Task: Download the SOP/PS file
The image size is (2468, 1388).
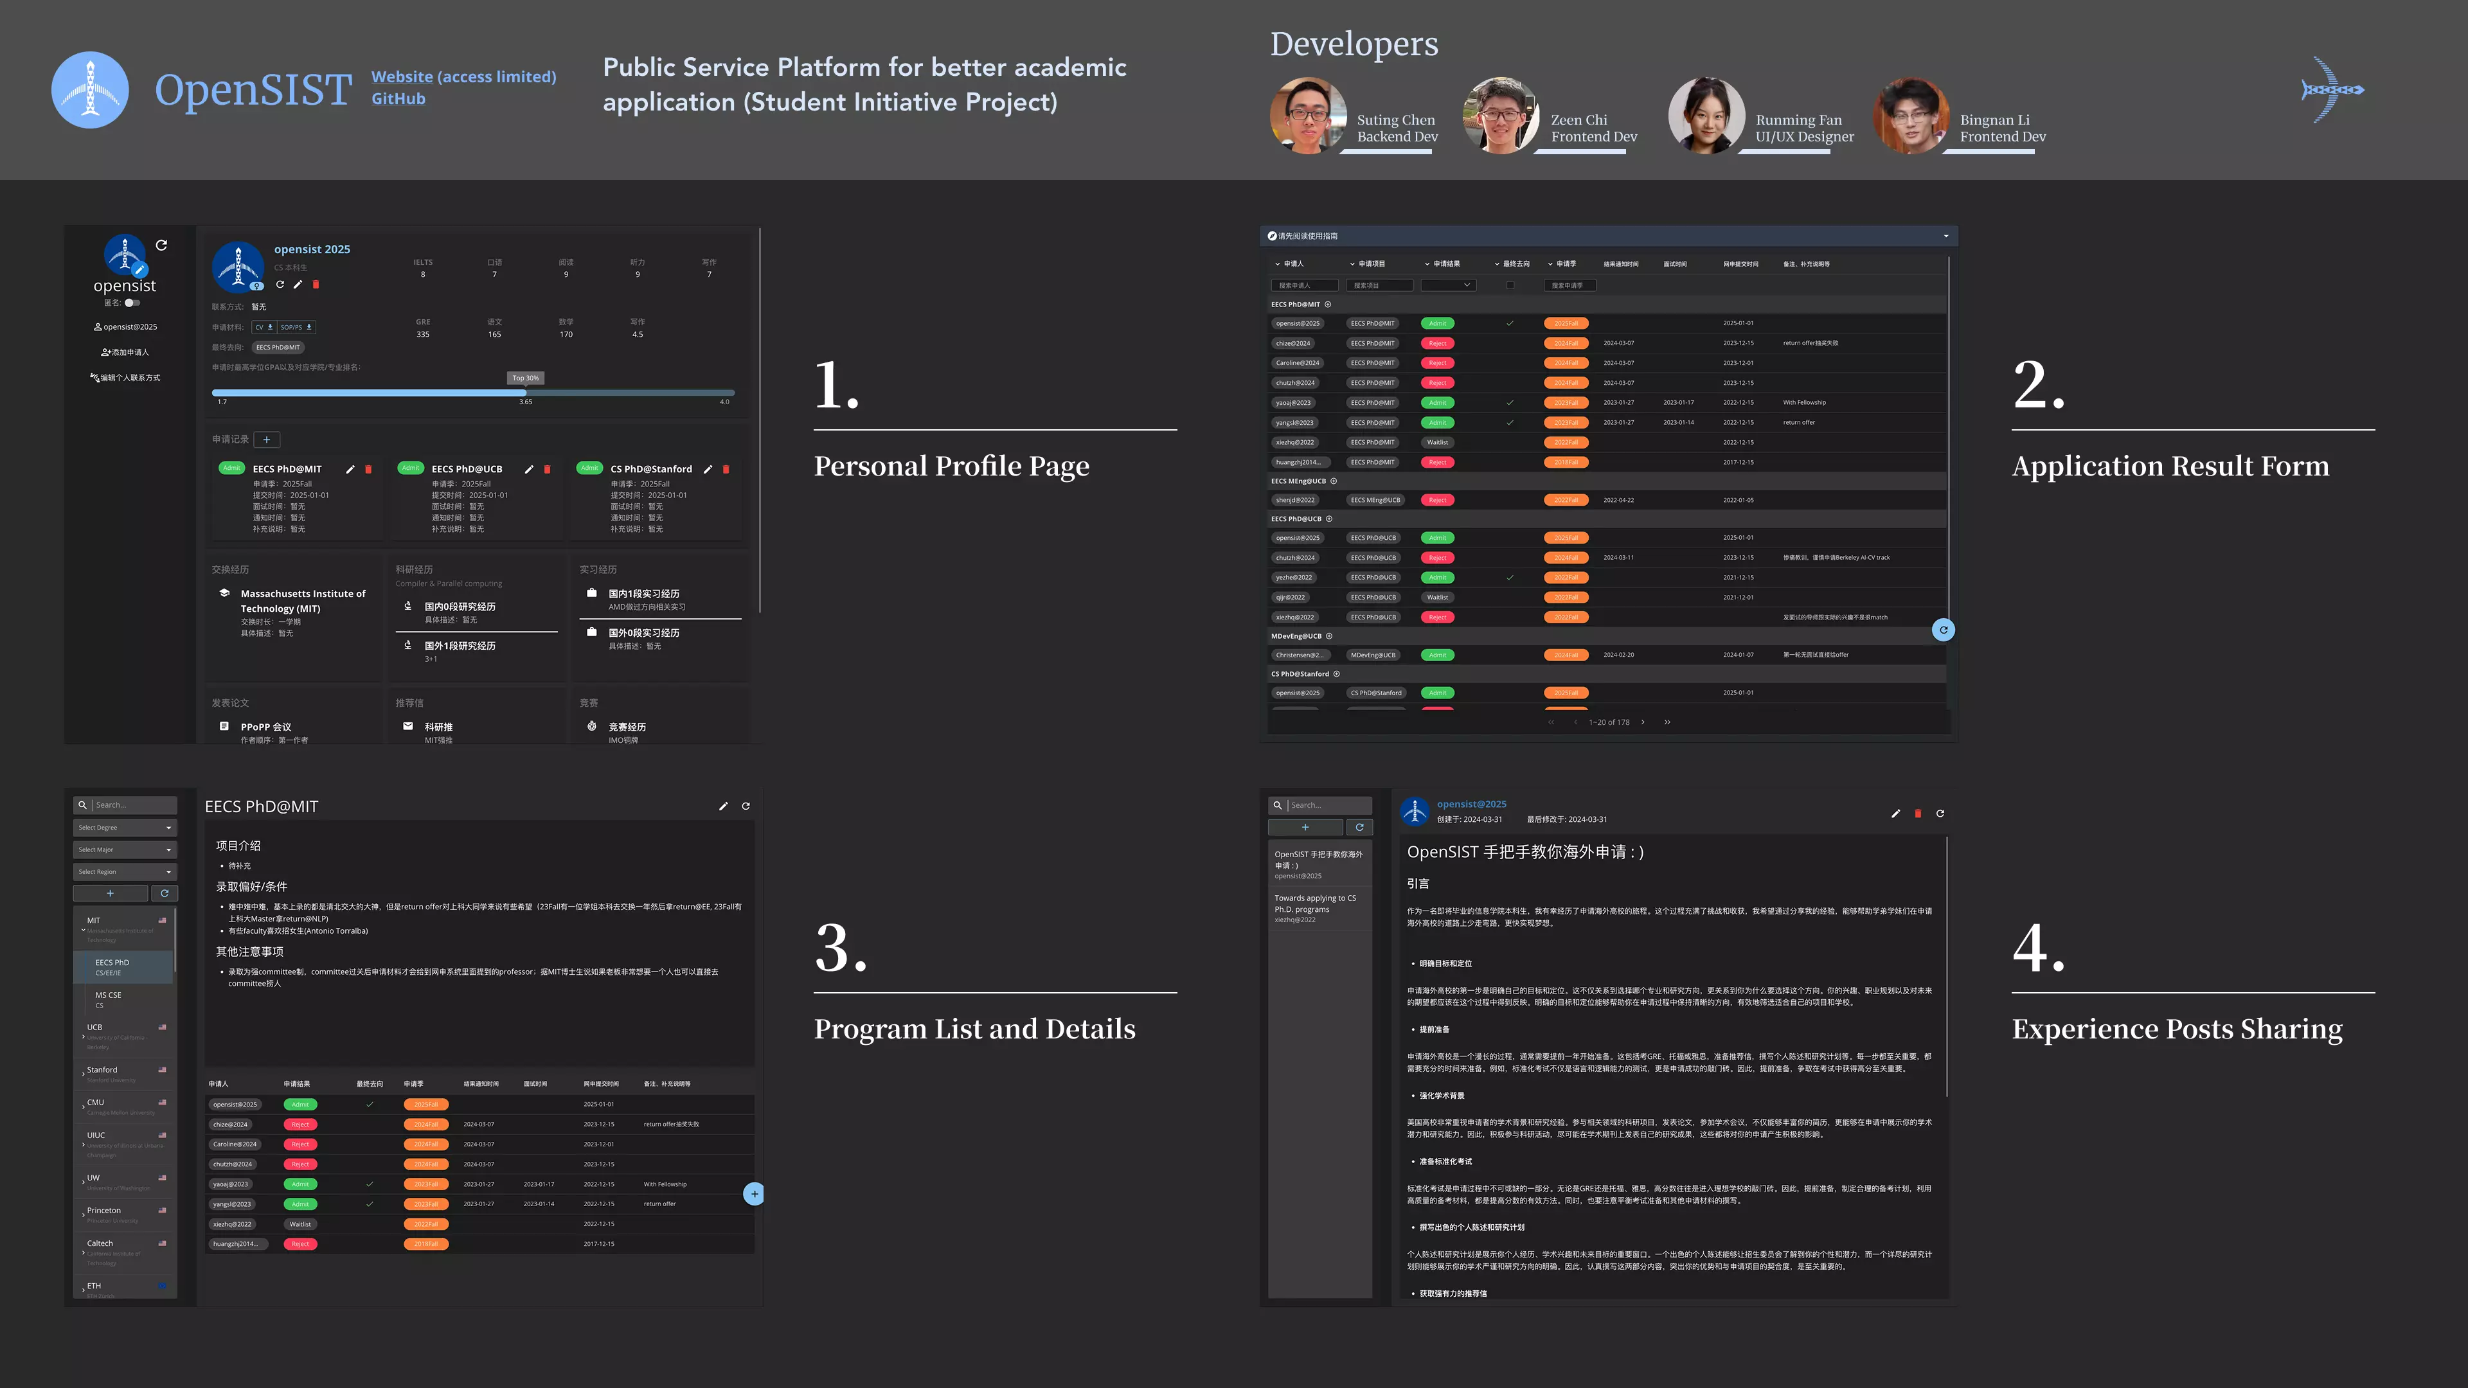Action: point(296,326)
